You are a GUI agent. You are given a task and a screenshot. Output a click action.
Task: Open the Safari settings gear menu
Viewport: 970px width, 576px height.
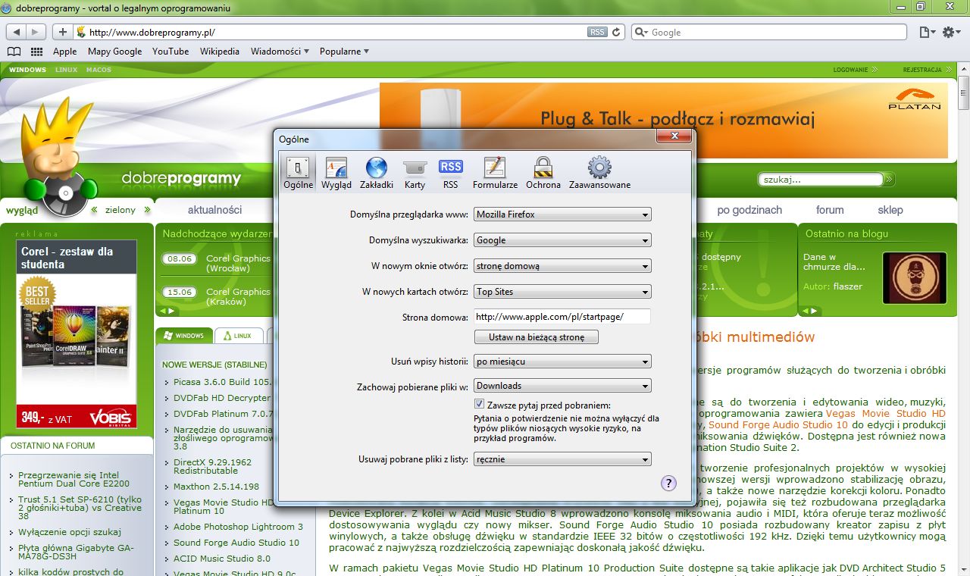pyautogui.click(x=951, y=32)
